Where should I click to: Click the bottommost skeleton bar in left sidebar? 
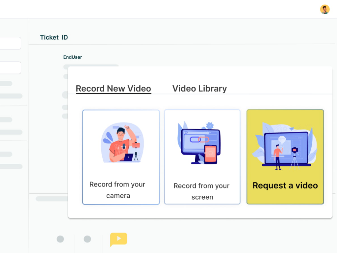point(11,167)
